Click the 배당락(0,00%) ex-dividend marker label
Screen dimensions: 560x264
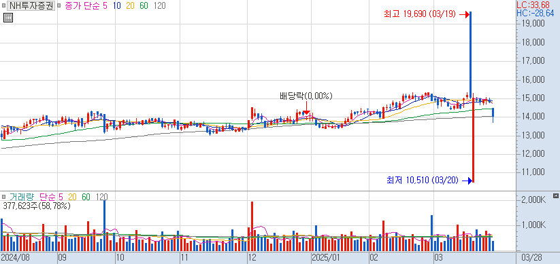click(306, 96)
